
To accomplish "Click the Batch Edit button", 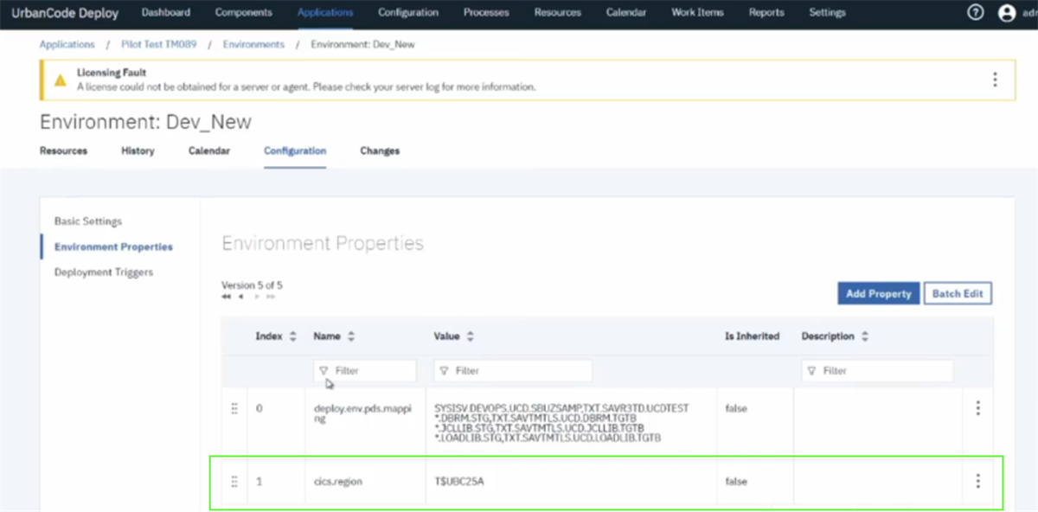I will pyautogui.click(x=958, y=293).
